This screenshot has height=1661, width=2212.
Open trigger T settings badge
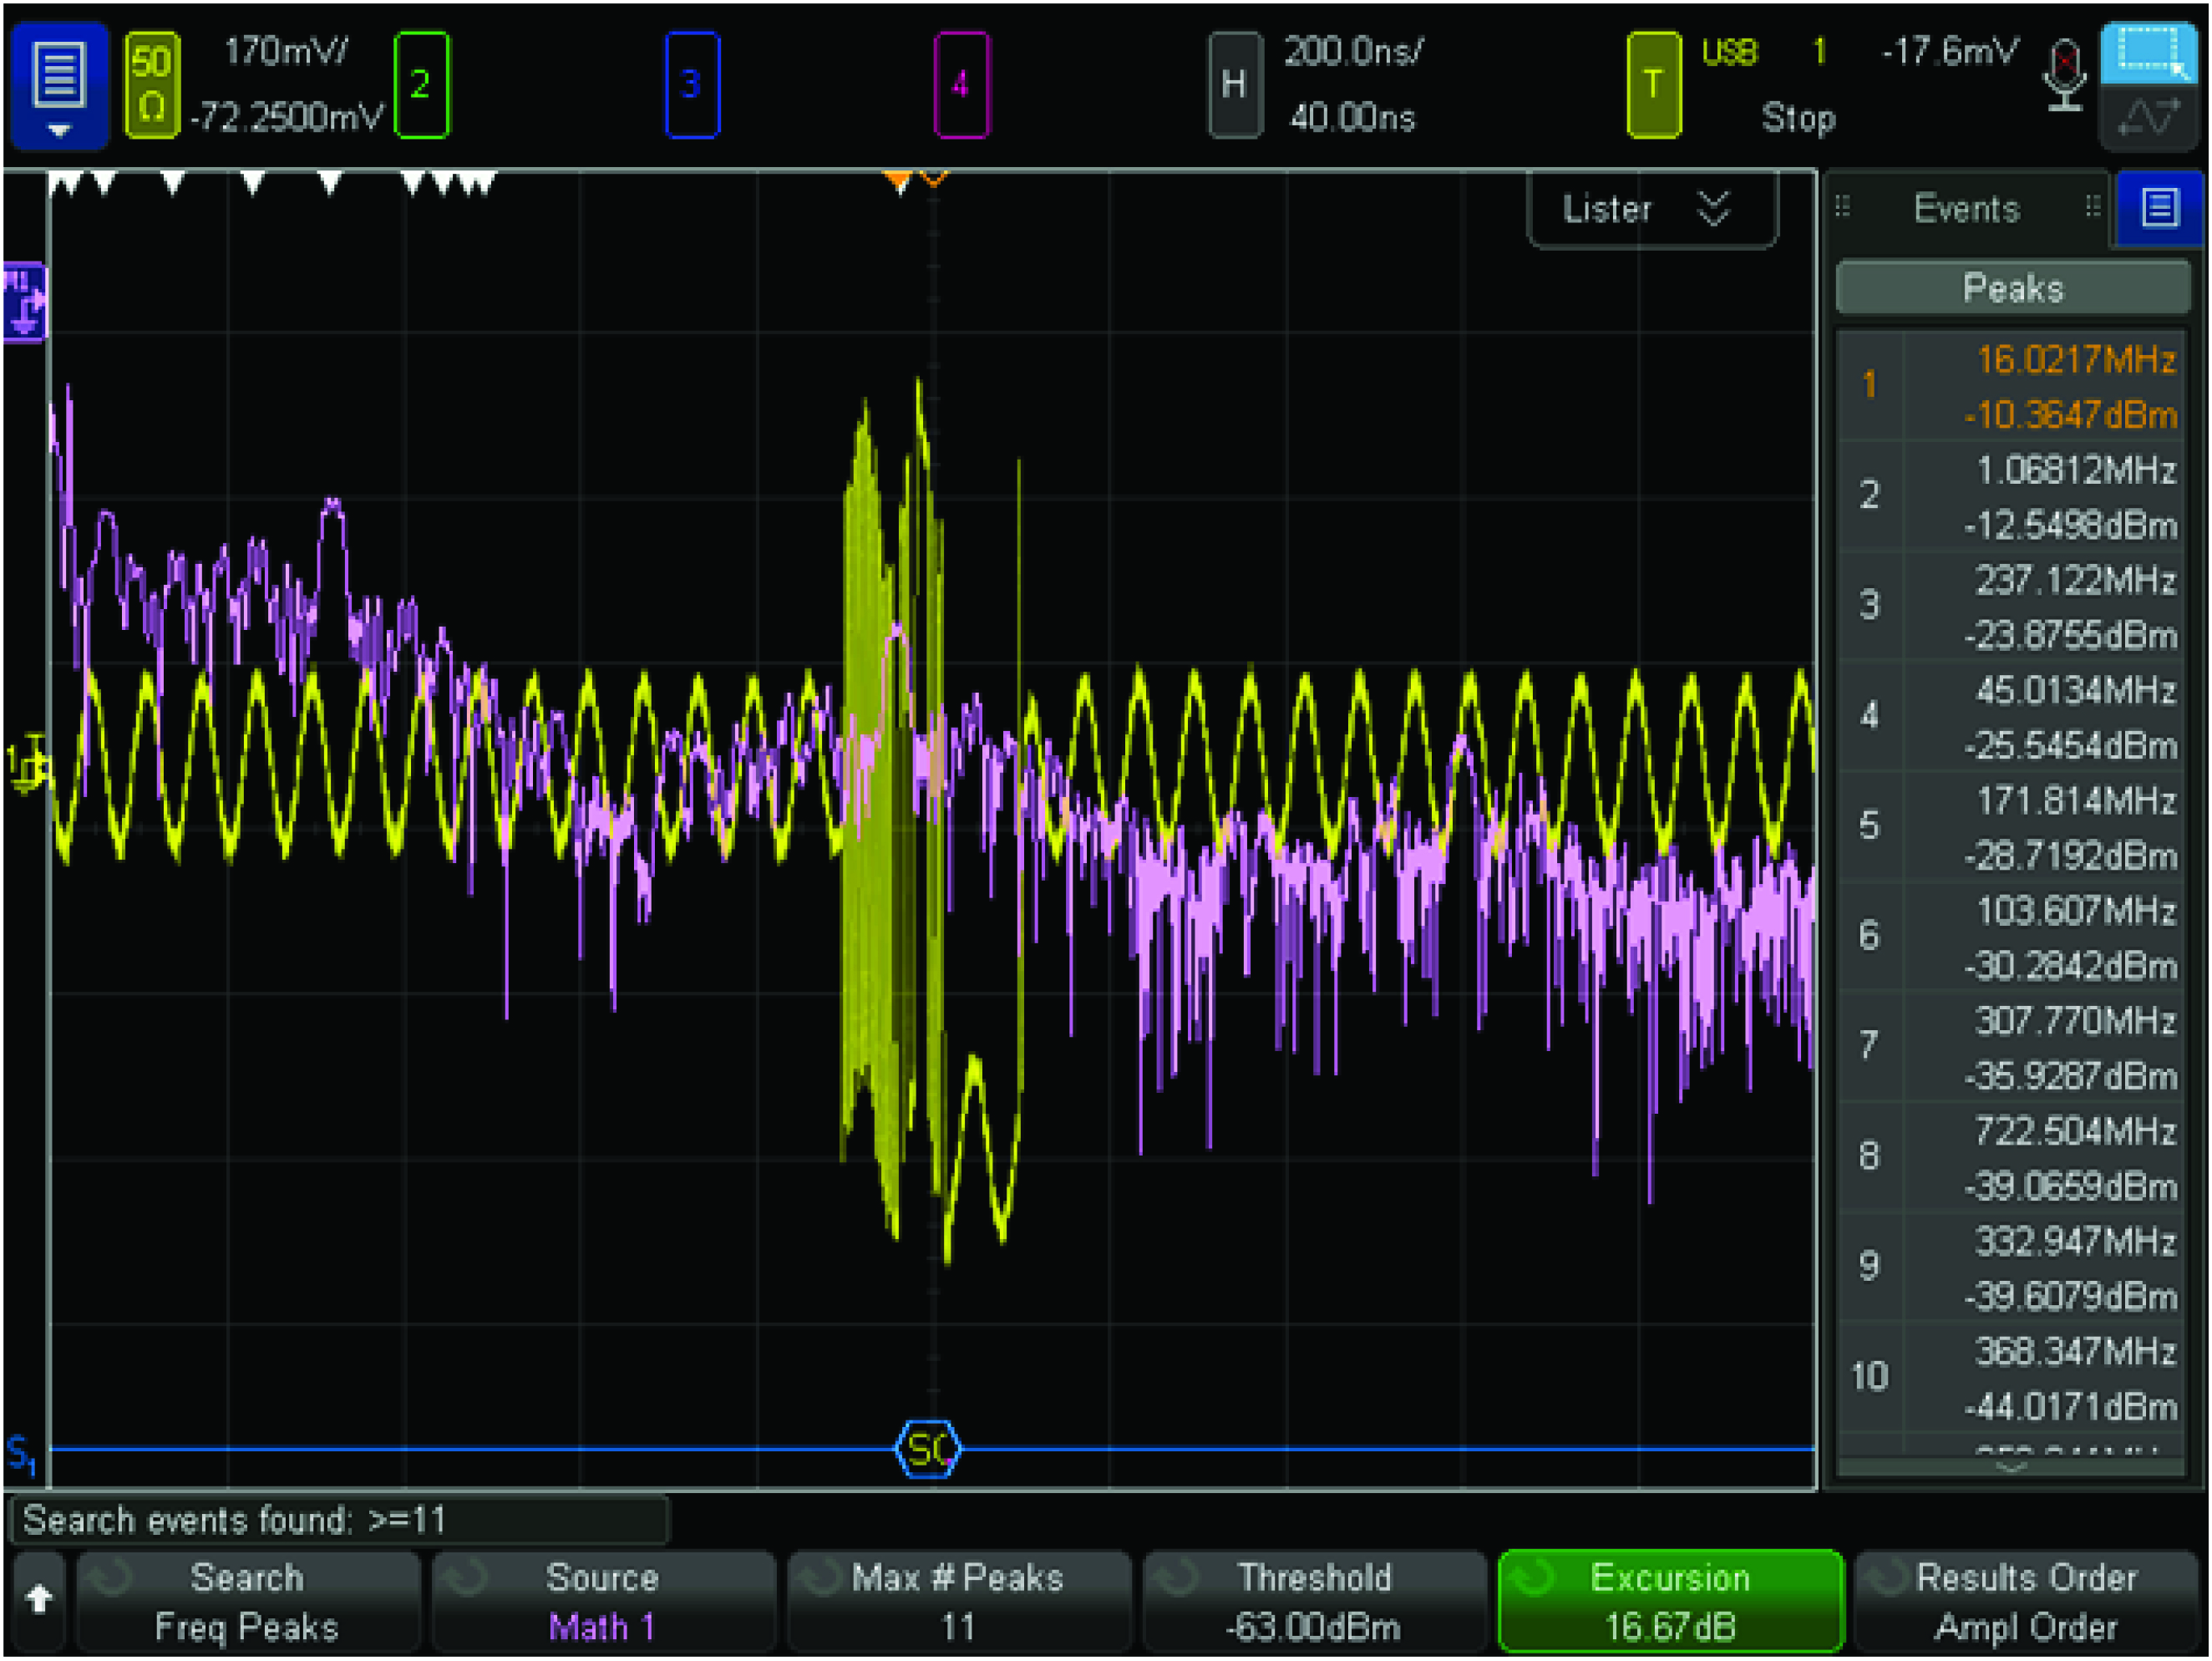point(1653,84)
